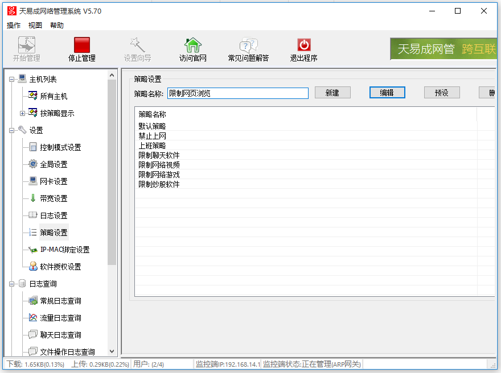Open the FAQ (常见问题解答) speech bubble icon

(x=248, y=45)
